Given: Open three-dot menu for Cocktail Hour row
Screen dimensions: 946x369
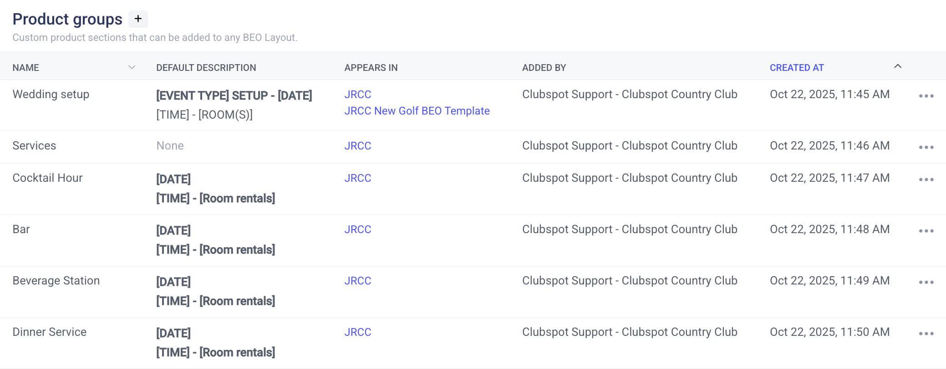Looking at the screenshot, I should coord(926,180).
